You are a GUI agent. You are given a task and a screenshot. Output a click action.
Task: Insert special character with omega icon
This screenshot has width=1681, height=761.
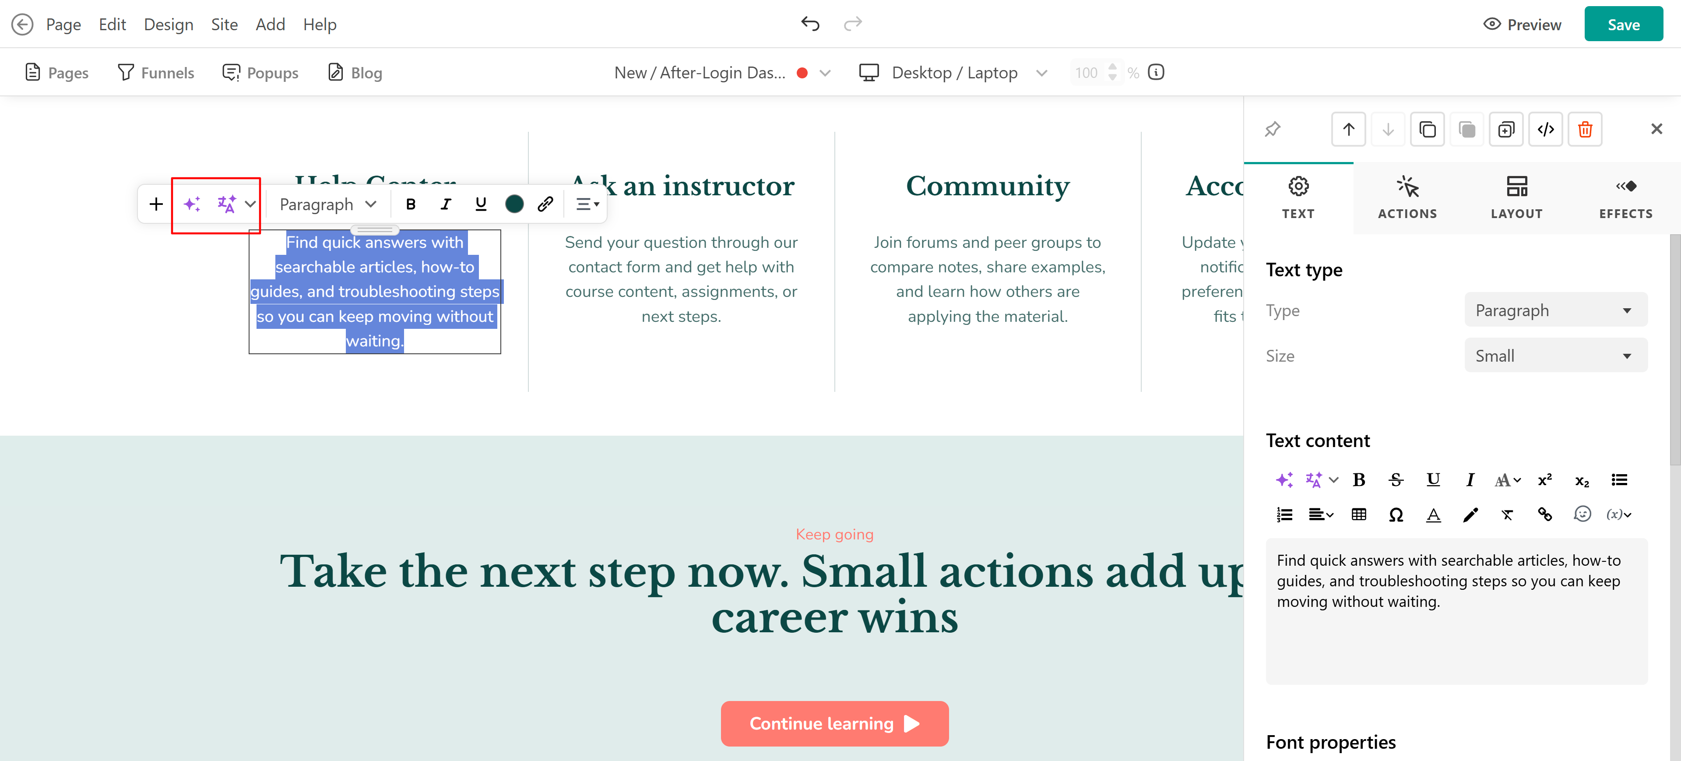1396,515
